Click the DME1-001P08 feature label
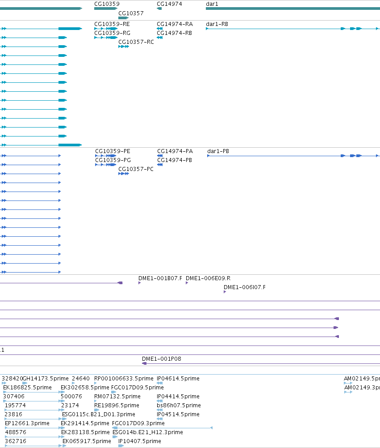380x448 pixels. pos(162,359)
